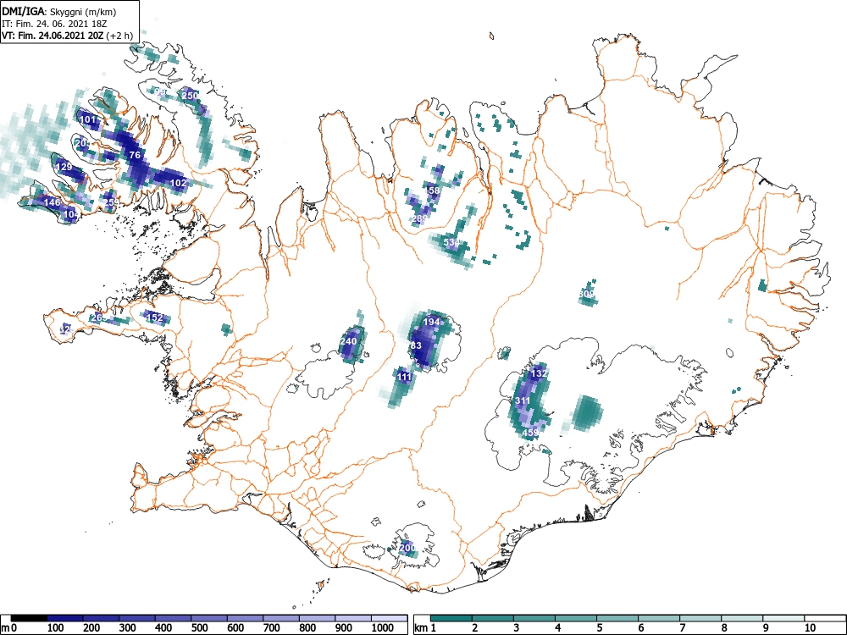Click the 700 label on the metre scale
The image size is (847, 635).
271,627
